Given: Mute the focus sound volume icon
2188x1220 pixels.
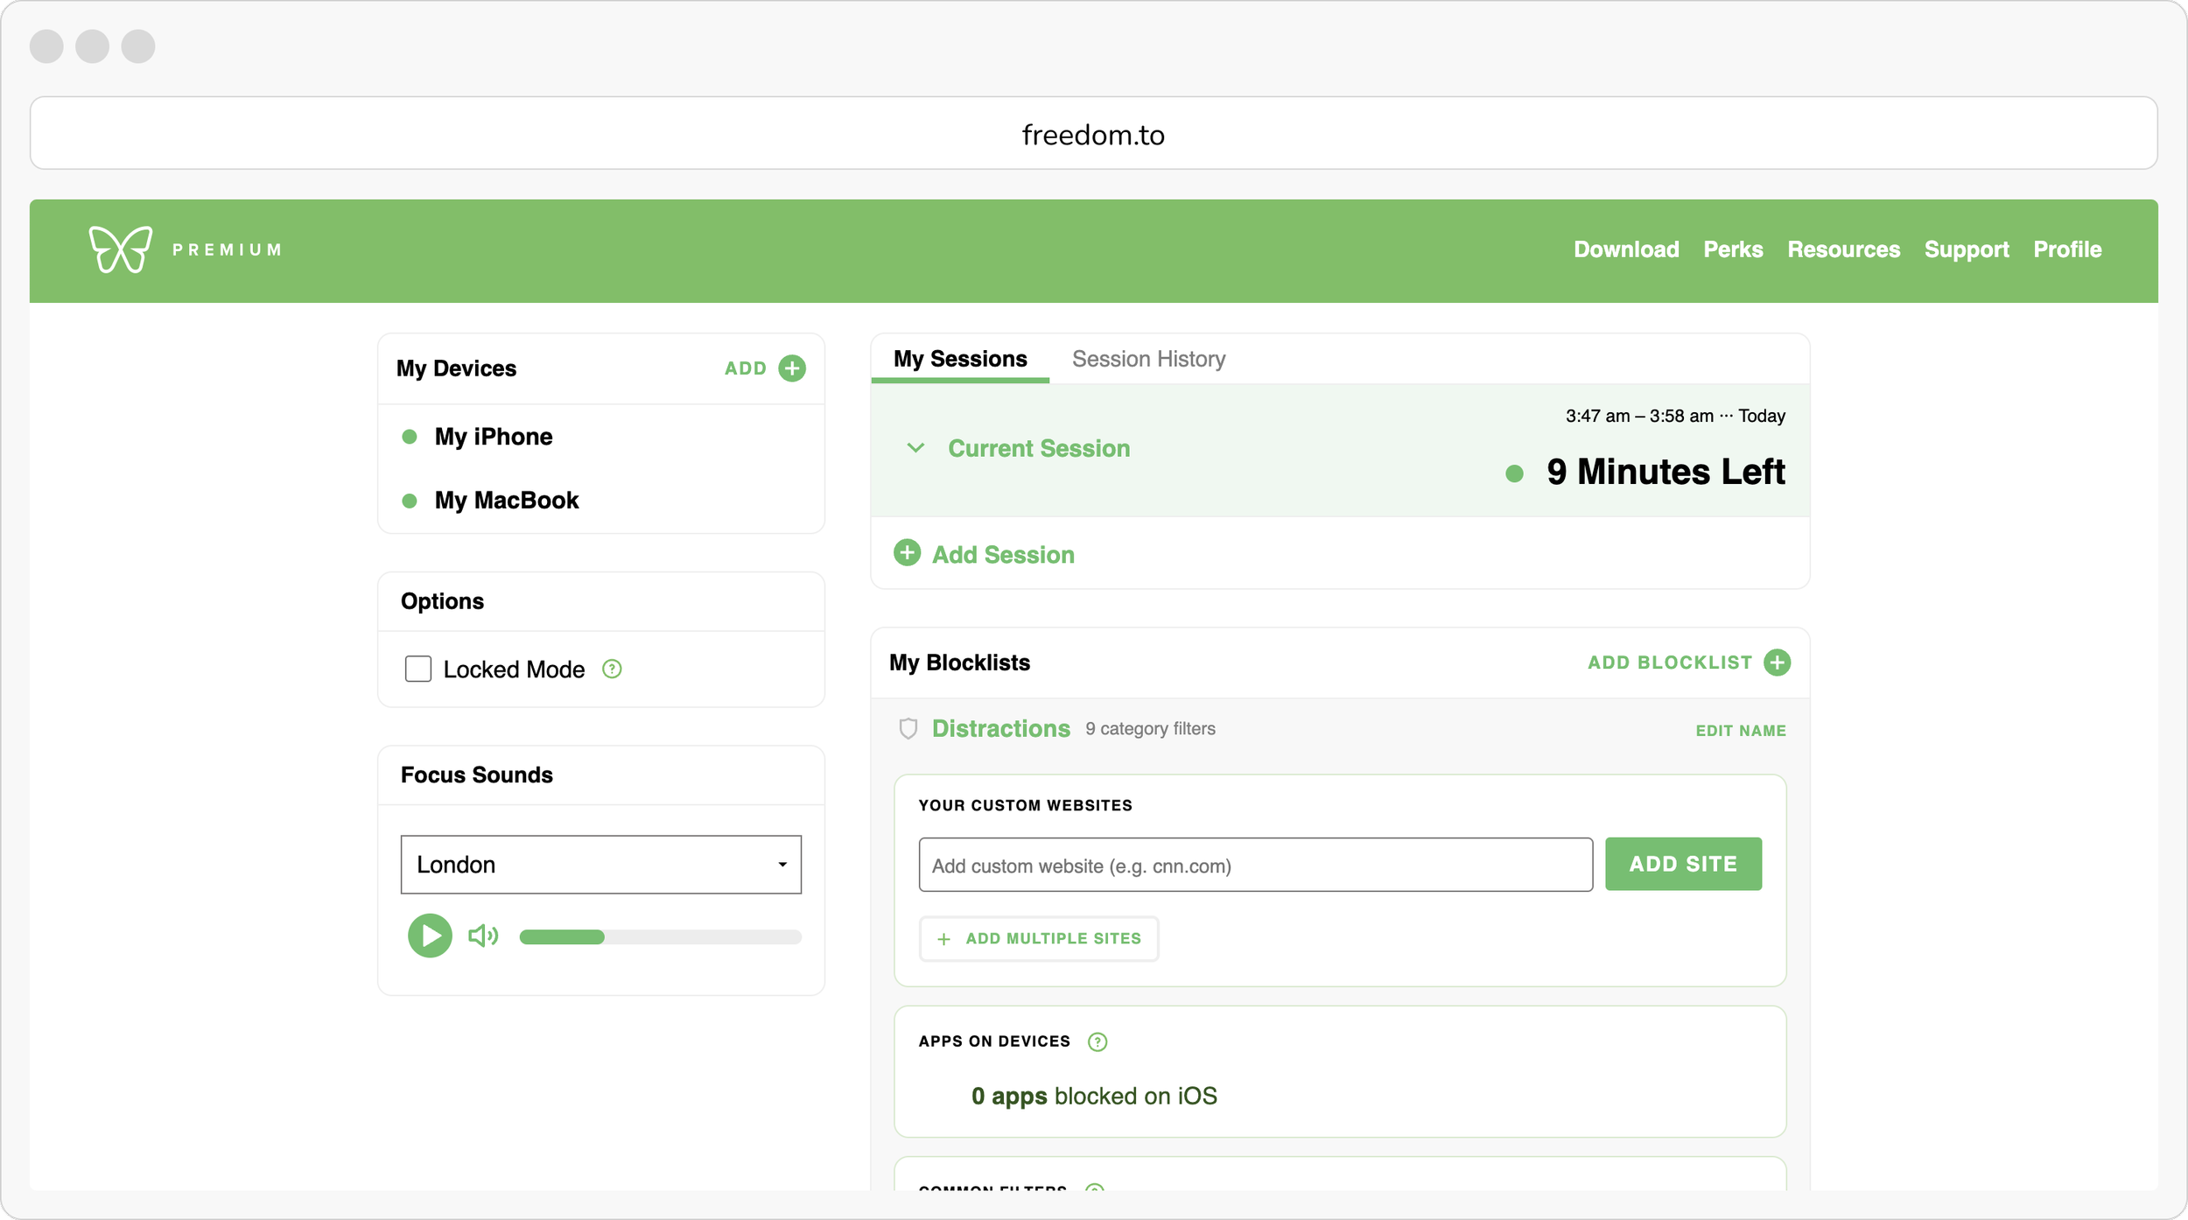Looking at the screenshot, I should coord(483,936).
